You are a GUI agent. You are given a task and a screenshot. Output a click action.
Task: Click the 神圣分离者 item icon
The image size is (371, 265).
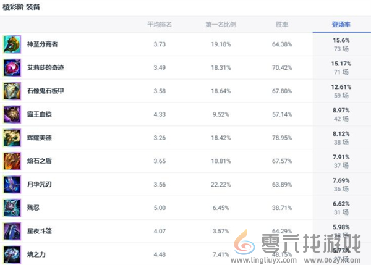[12, 44]
